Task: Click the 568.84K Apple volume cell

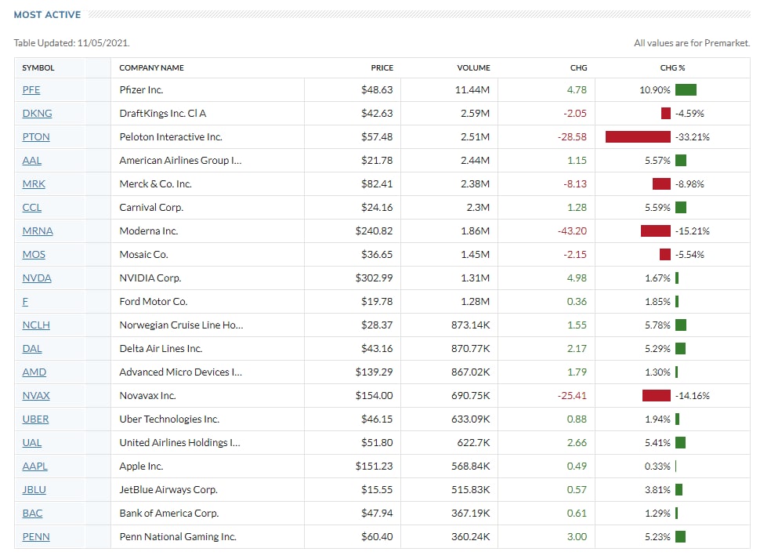Action: pyautogui.click(x=471, y=466)
